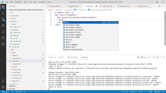The height and width of the screenshot is (93, 166).
Task: Change language mode HTML in status bar
Action: (x=150, y=92)
